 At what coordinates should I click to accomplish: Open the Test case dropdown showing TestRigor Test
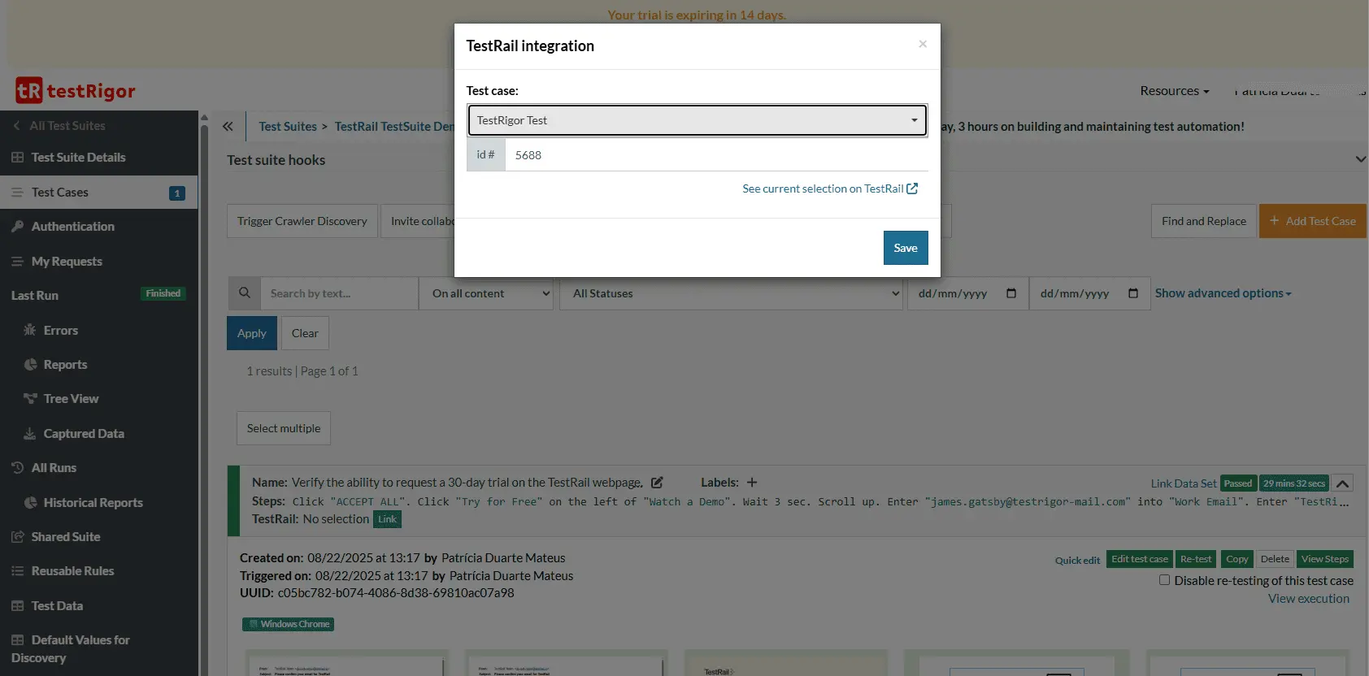697,120
